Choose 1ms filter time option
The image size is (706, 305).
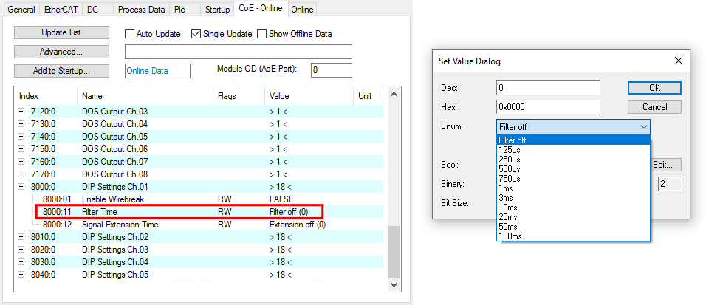[x=574, y=188]
